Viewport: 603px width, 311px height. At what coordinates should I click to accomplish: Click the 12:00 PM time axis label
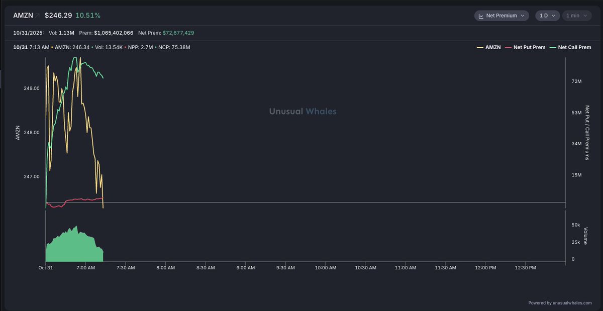[x=485, y=268]
